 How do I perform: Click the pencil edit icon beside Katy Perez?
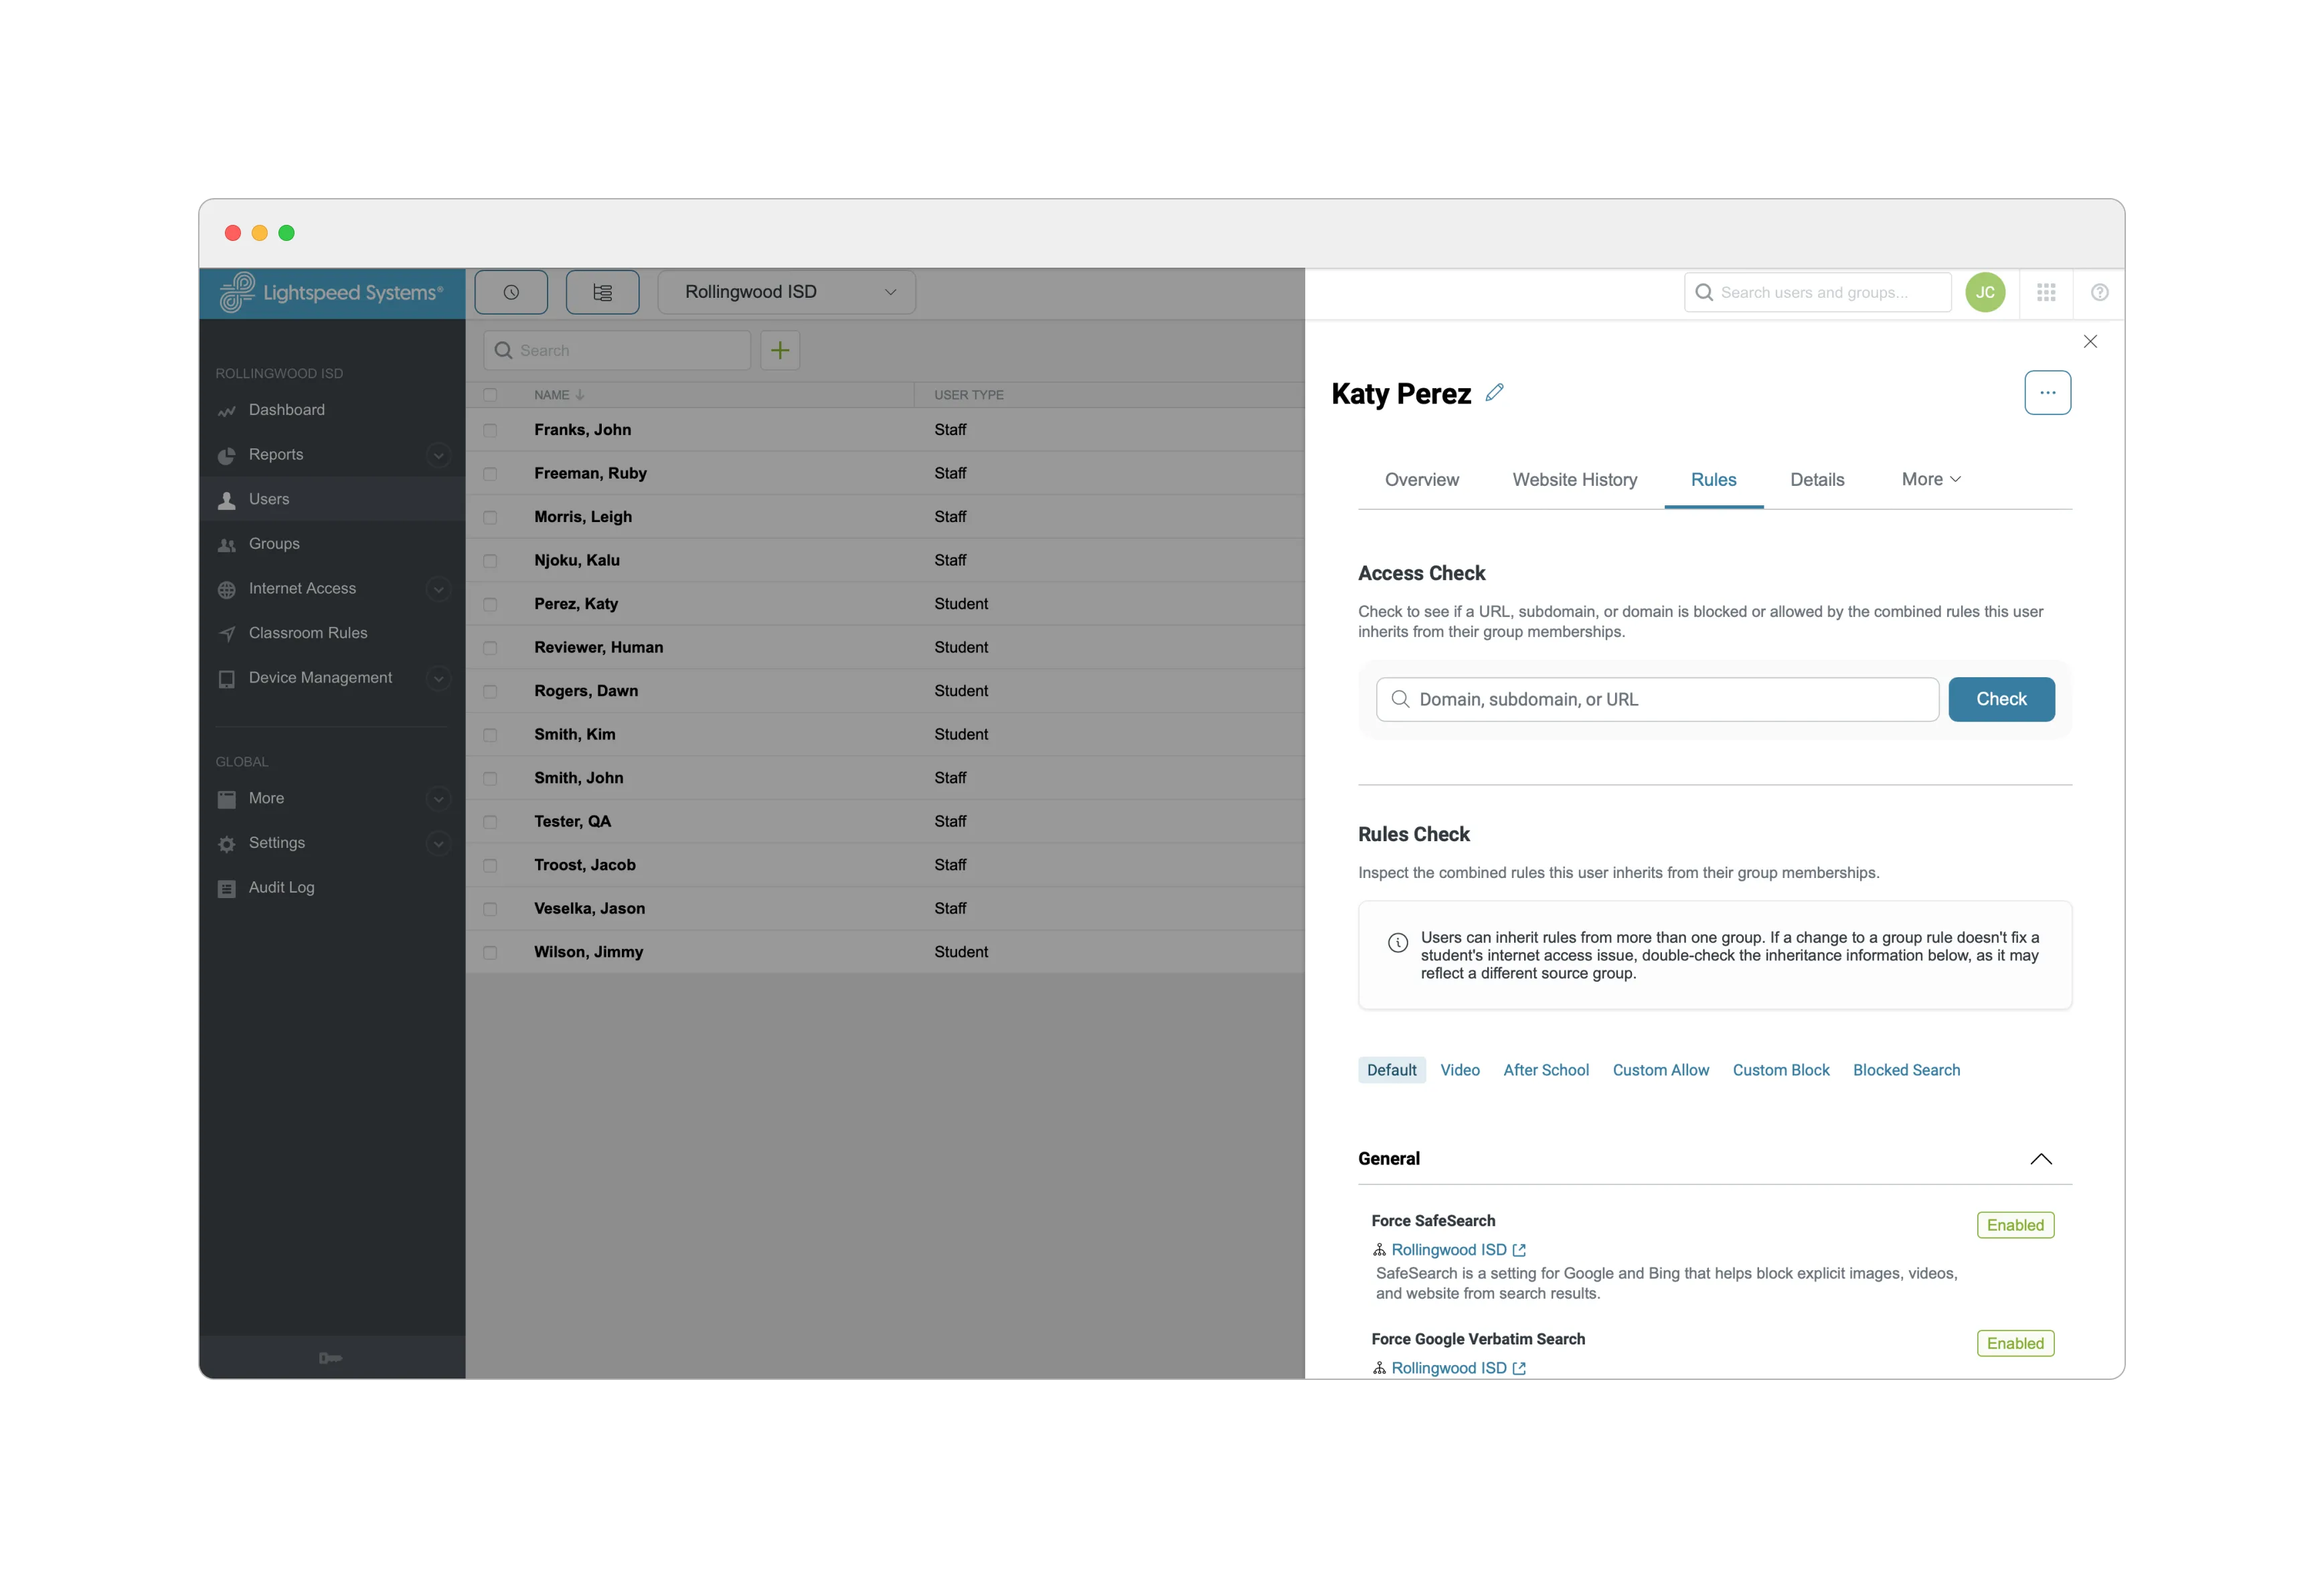coord(1494,393)
